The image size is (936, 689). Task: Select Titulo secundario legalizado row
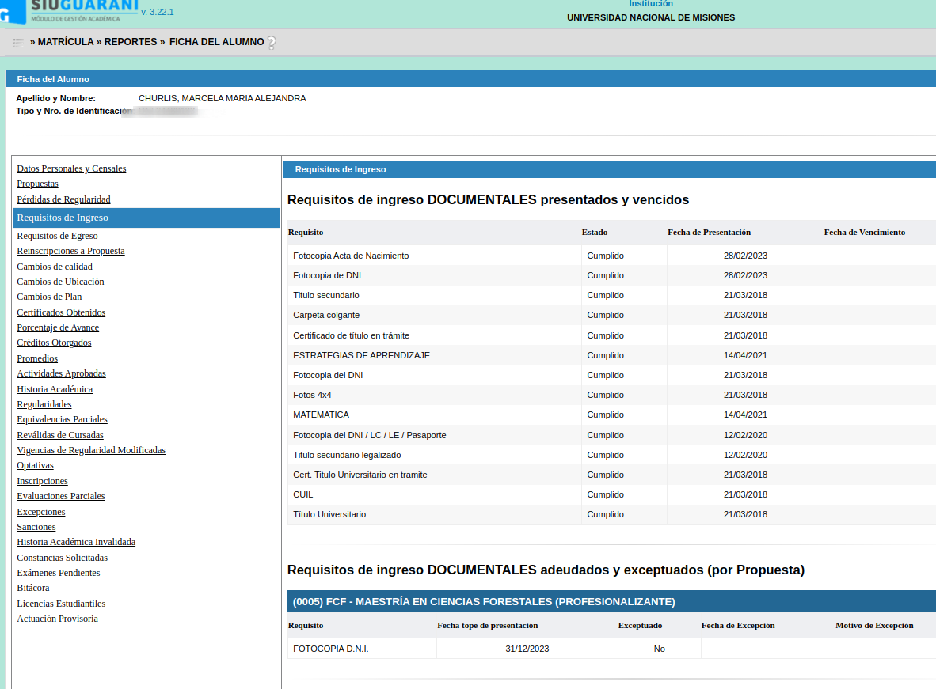(612, 455)
